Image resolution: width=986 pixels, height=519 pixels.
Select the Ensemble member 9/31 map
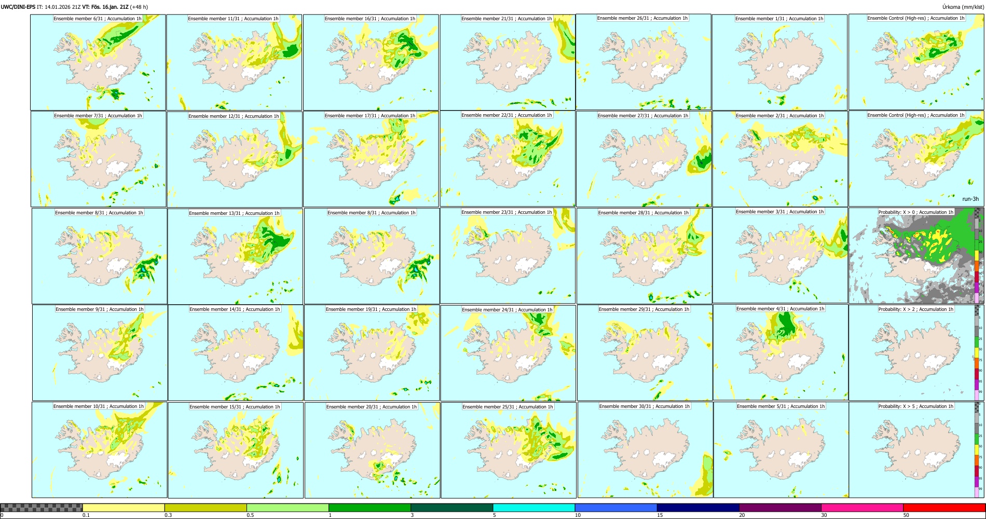tap(100, 352)
